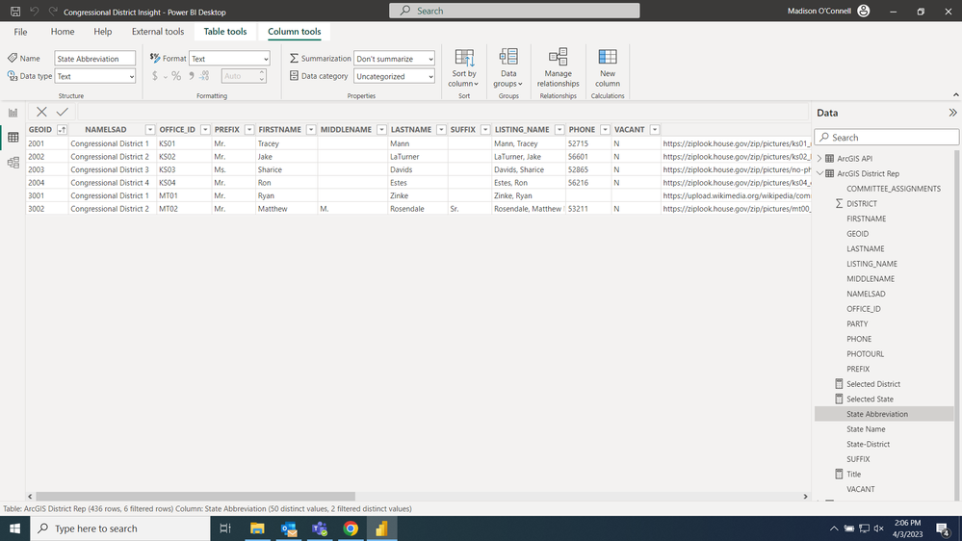Apply percentage format to the column
The image size is (962, 541).
click(176, 76)
